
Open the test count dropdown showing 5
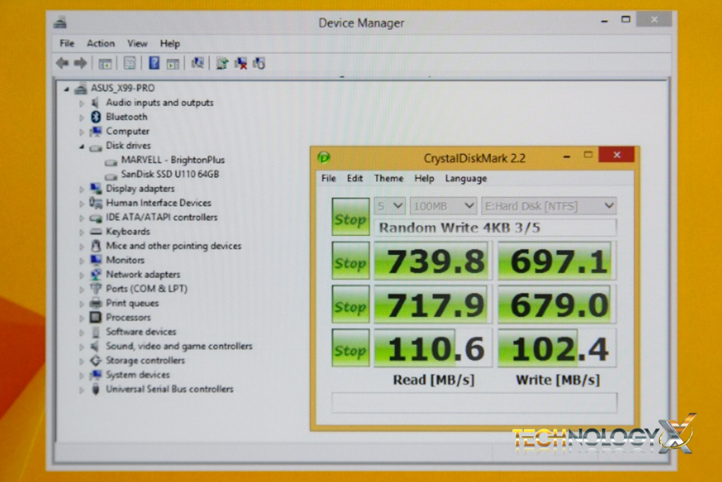(x=389, y=206)
